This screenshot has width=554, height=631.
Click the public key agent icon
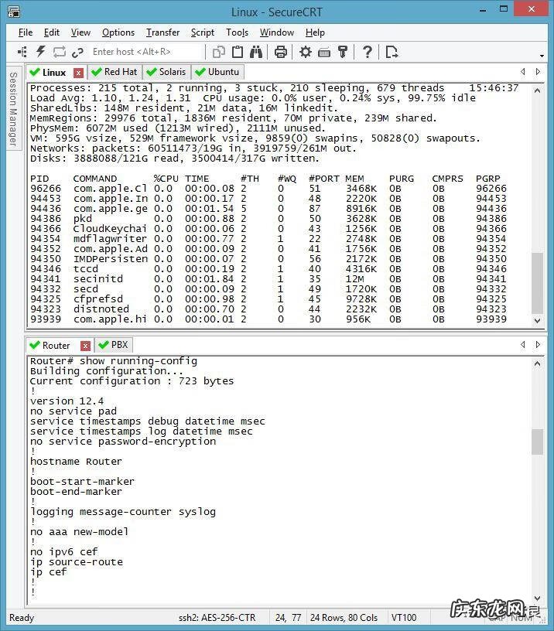point(343,52)
